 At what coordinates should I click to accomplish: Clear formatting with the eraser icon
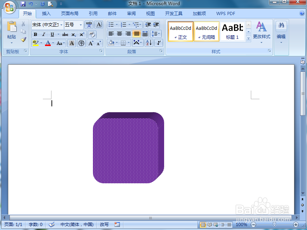pos(92,34)
